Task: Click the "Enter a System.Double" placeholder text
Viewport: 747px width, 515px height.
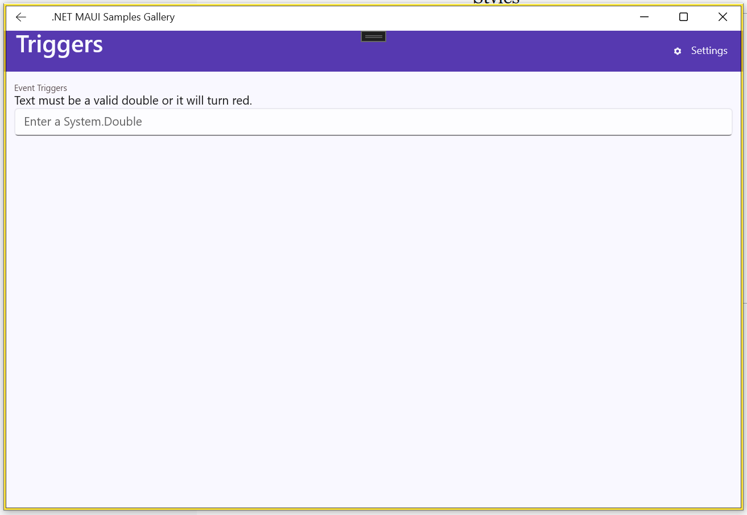Action: (83, 122)
